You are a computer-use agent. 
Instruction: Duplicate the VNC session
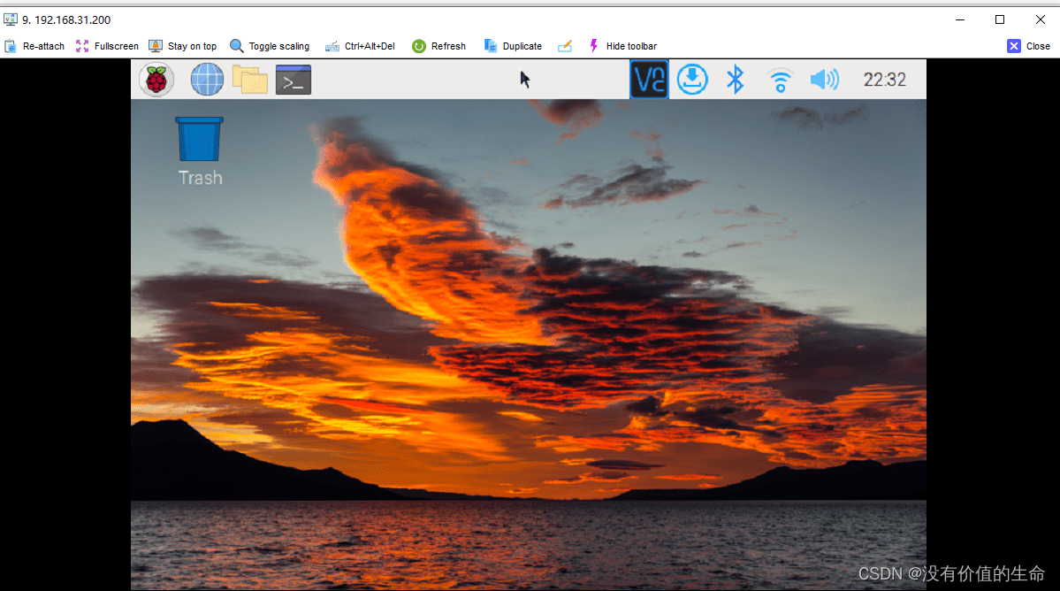pos(513,46)
